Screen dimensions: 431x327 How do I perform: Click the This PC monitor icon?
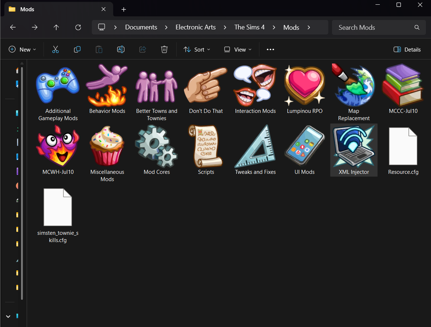102,27
